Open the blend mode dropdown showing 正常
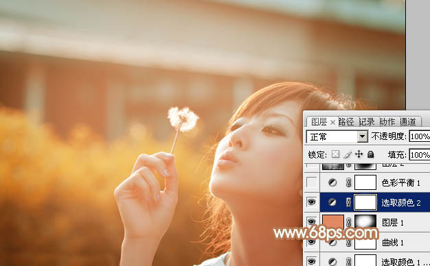430x266 pixels. [337, 136]
